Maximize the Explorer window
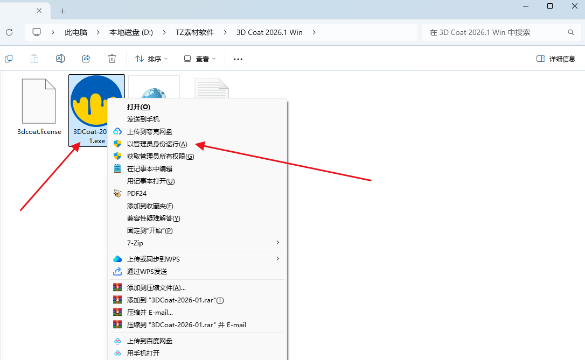Screen dimensions: 585x360 [x=550, y=6]
